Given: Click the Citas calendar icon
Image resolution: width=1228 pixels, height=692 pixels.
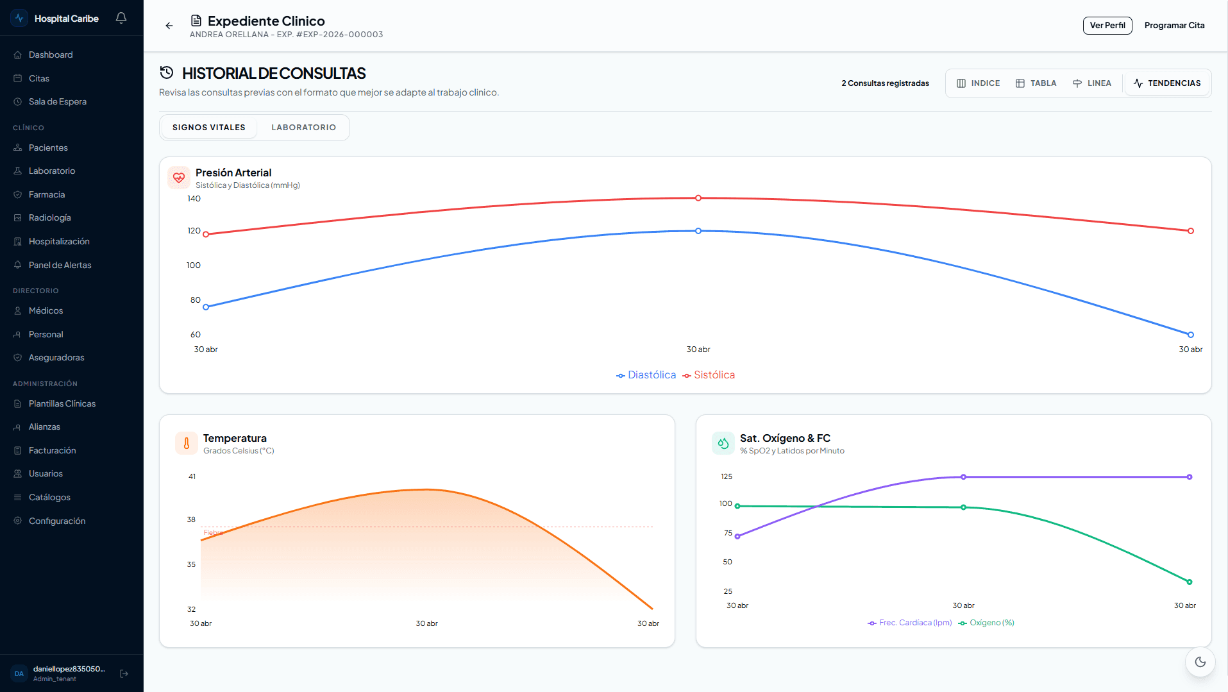Looking at the screenshot, I should (18, 78).
